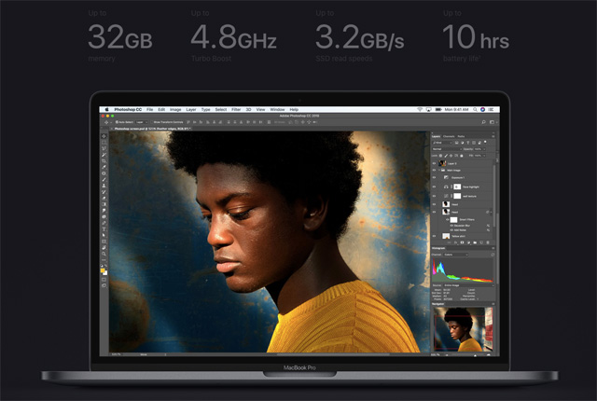597x401 pixels.
Task: Click the lock all padlock icon
Action: (x=462, y=156)
